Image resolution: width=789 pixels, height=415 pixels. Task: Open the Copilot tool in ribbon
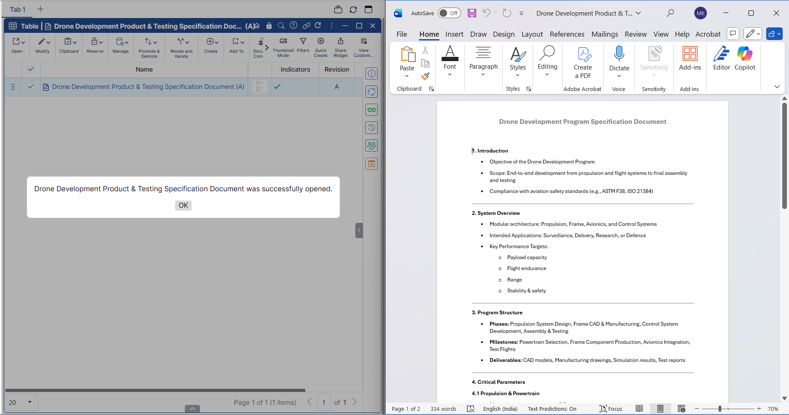click(x=744, y=58)
